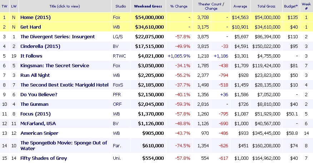Select the -74.5% change value
Image resolution: width=313 pixels, height=163 pixels.
(183, 145)
